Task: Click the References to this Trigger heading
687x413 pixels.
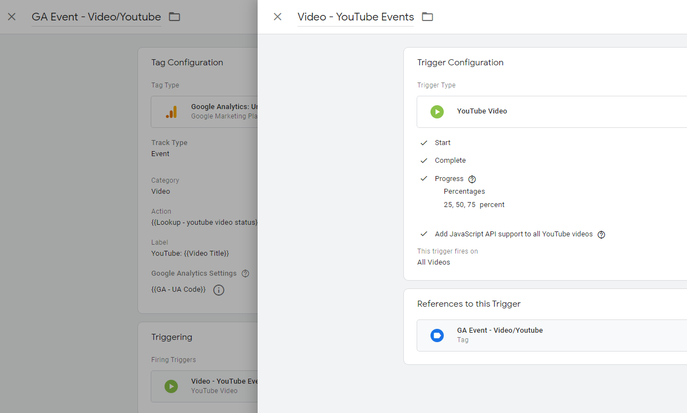Action: (x=469, y=304)
